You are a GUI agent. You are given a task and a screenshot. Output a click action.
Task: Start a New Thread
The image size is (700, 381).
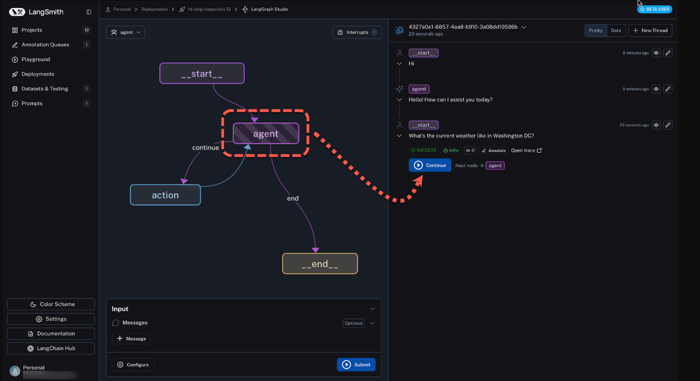click(650, 30)
